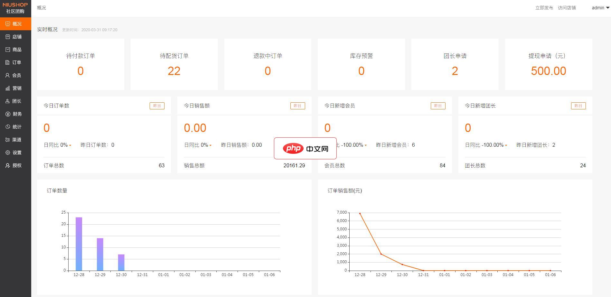Select the 商品 icon in the sidebar
The height and width of the screenshot is (297, 611).
point(15,50)
